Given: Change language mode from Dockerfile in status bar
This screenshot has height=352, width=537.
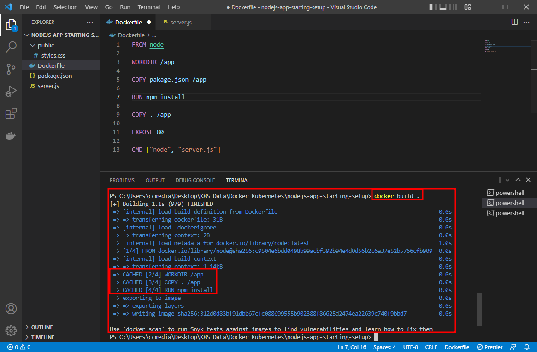Looking at the screenshot, I should pyautogui.click(x=457, y=347).
